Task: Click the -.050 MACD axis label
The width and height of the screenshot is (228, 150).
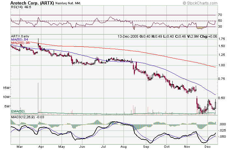Action: [x=222, y=136]
